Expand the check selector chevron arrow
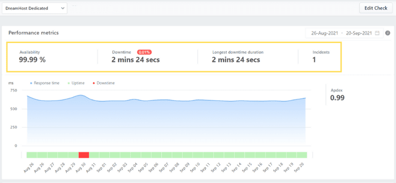 63,8
